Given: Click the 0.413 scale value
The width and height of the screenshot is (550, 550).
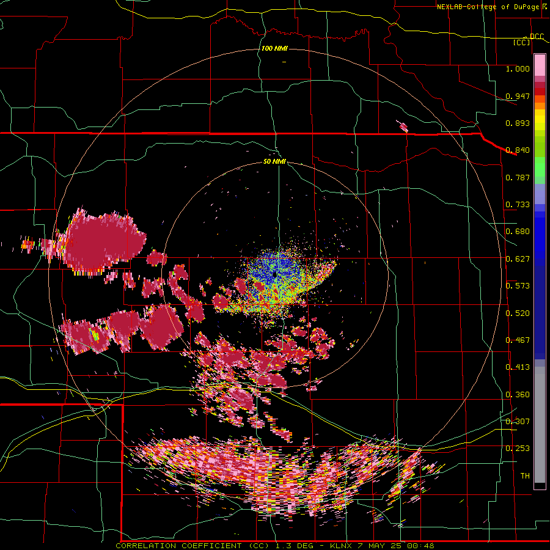Looking at the screenshot, I should click(x=518, y=367).
